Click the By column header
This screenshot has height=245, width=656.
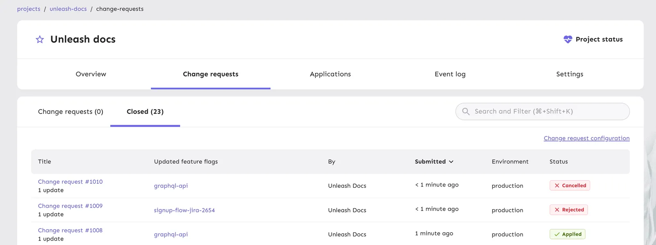(332, 162)
